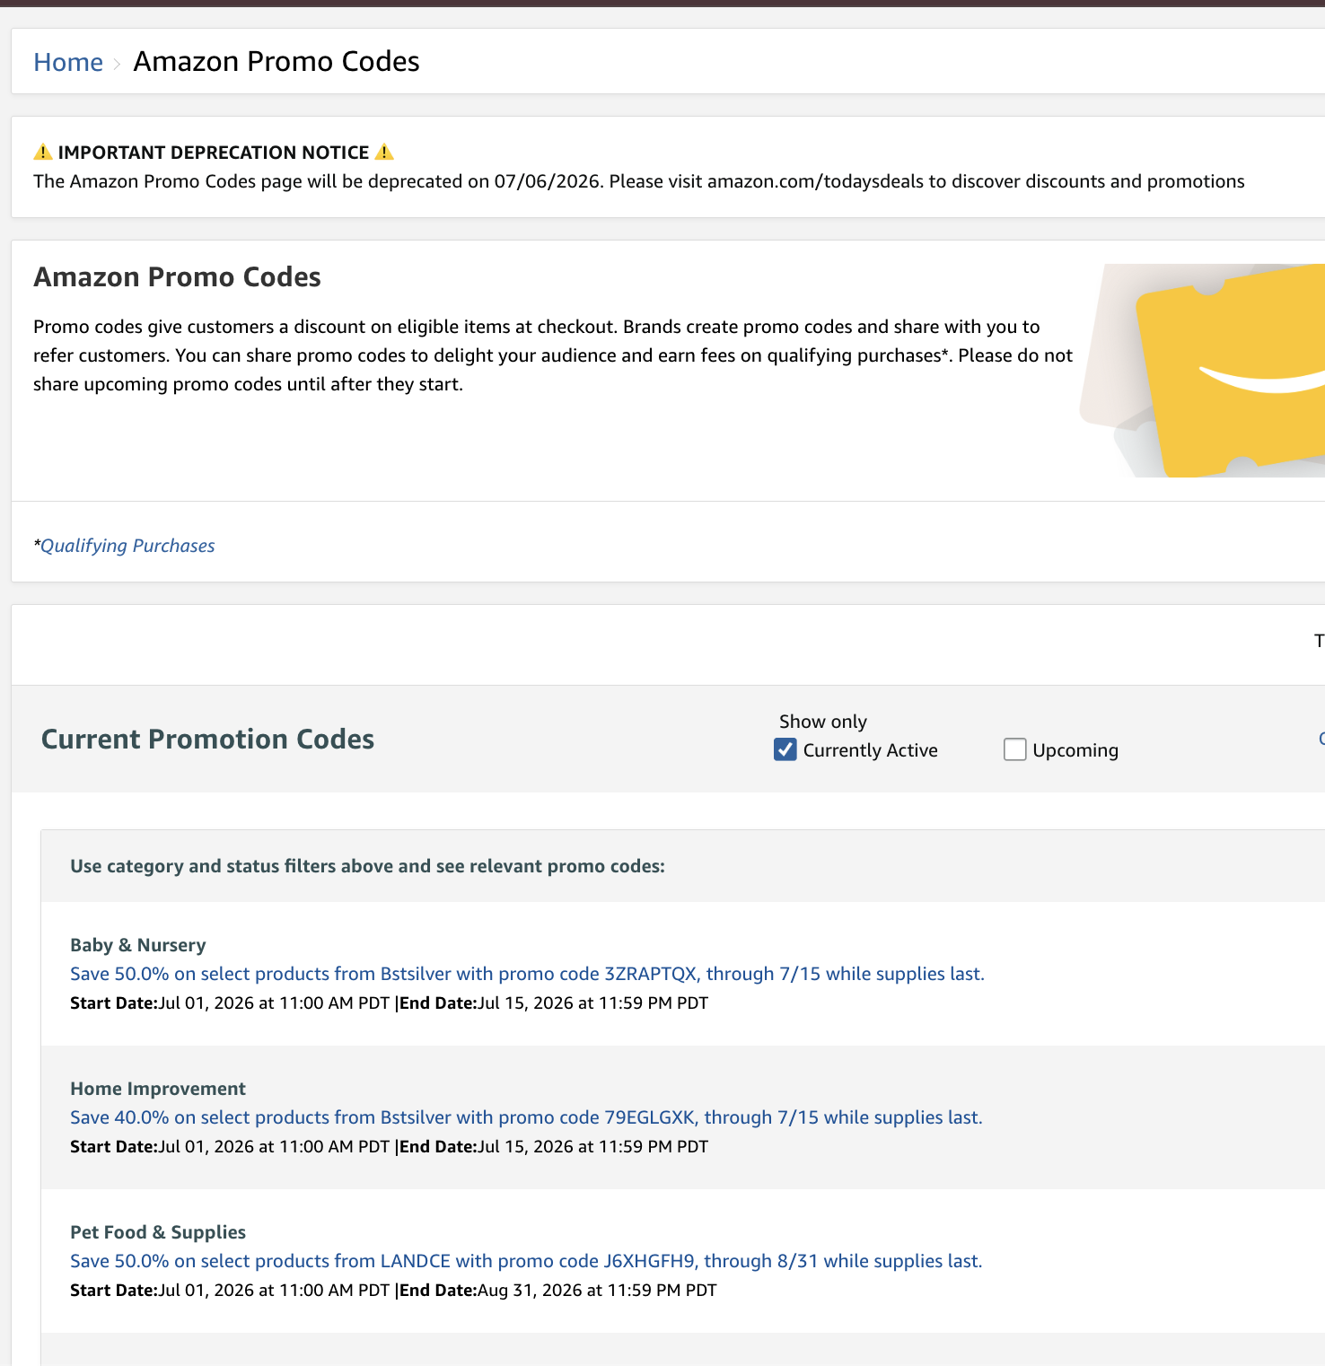Select the Home Improvement category heading
Image resolution: width=1325 pixels, height=1366 pixels.
point(158,1089)
